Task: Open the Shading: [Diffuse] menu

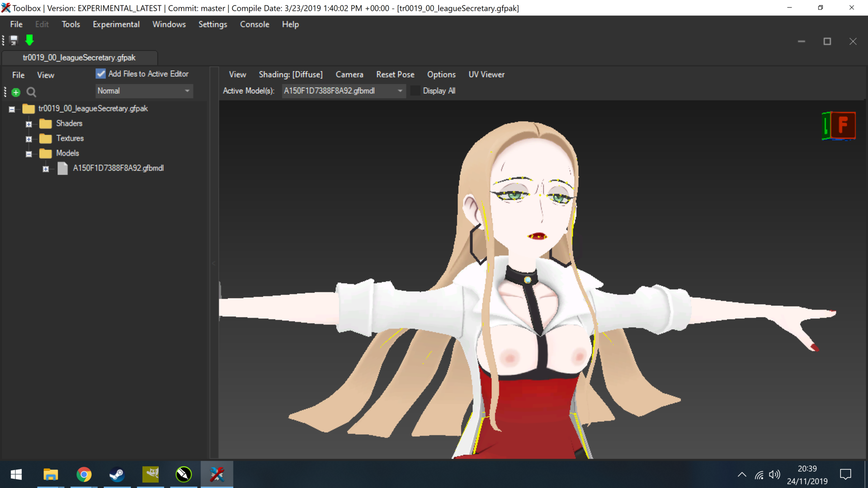Action: pyautogui.click(x=291, y=75)
